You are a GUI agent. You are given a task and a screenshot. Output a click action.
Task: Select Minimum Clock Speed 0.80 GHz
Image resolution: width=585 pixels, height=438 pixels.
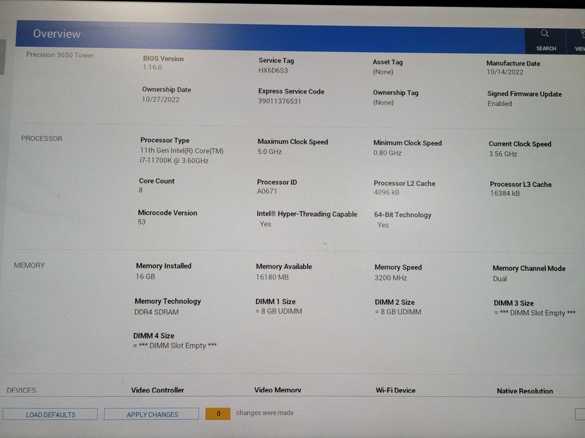click(x=387, y=153)
